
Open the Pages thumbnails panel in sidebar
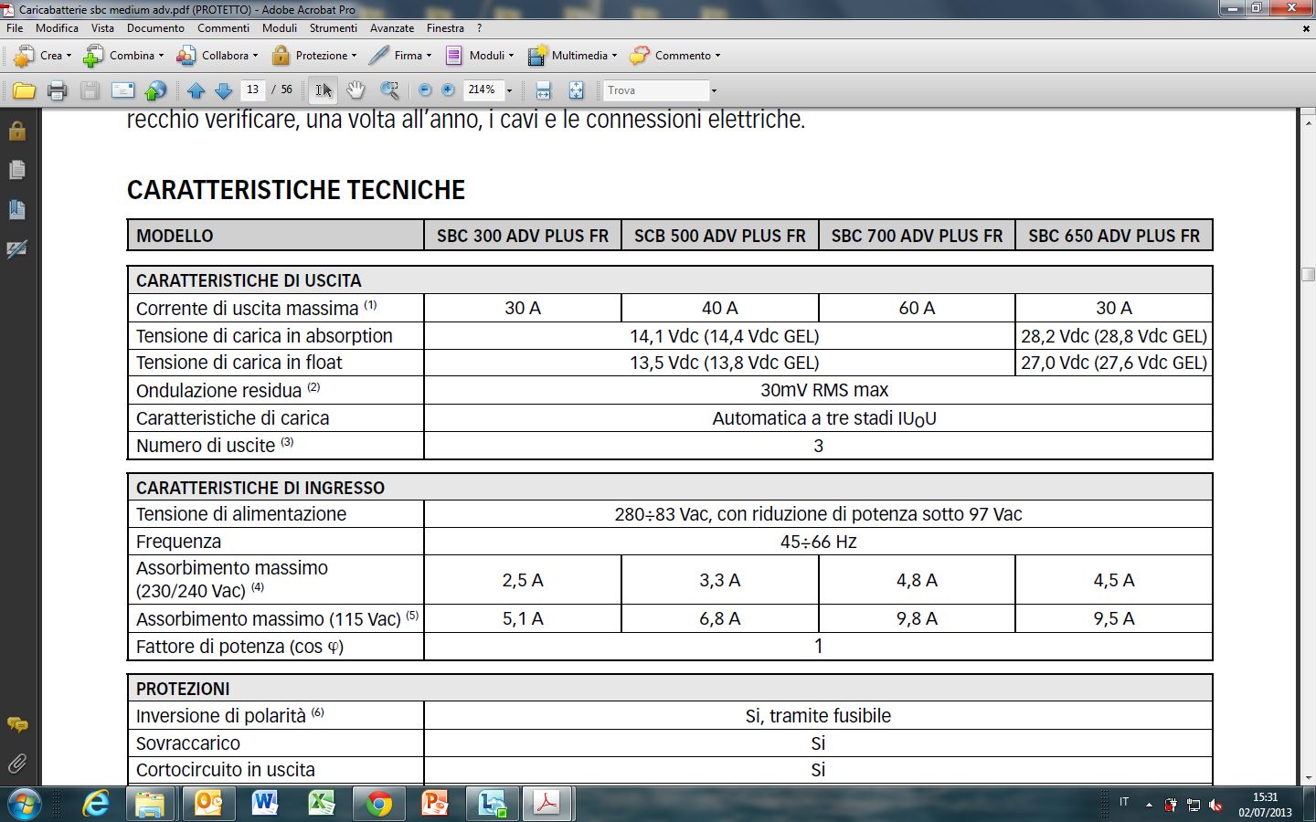16,170
